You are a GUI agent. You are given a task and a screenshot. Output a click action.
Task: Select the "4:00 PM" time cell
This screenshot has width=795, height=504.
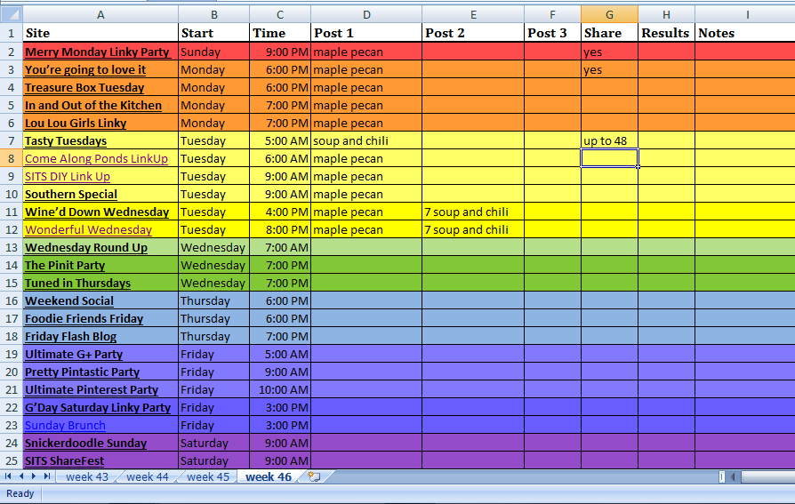pyautogui.click(x=280, y=212)
